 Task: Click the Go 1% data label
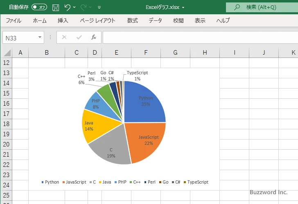click(103, 75)
